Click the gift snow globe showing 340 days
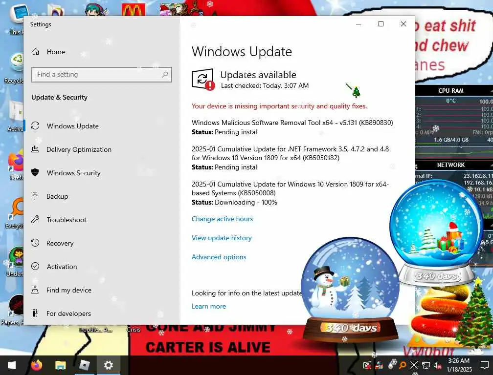Image resolution: width=493 pixels, height=375 pixels. coord(436,232)
